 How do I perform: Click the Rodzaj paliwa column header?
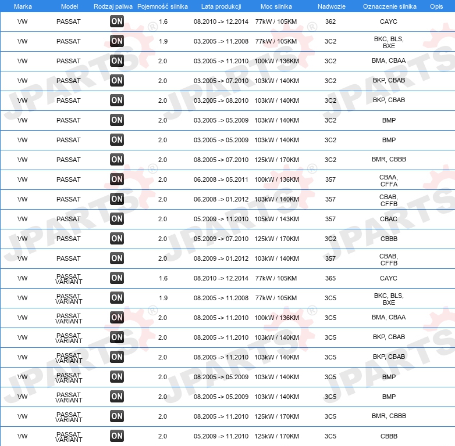pyautogui.click(x=113, y=6)
